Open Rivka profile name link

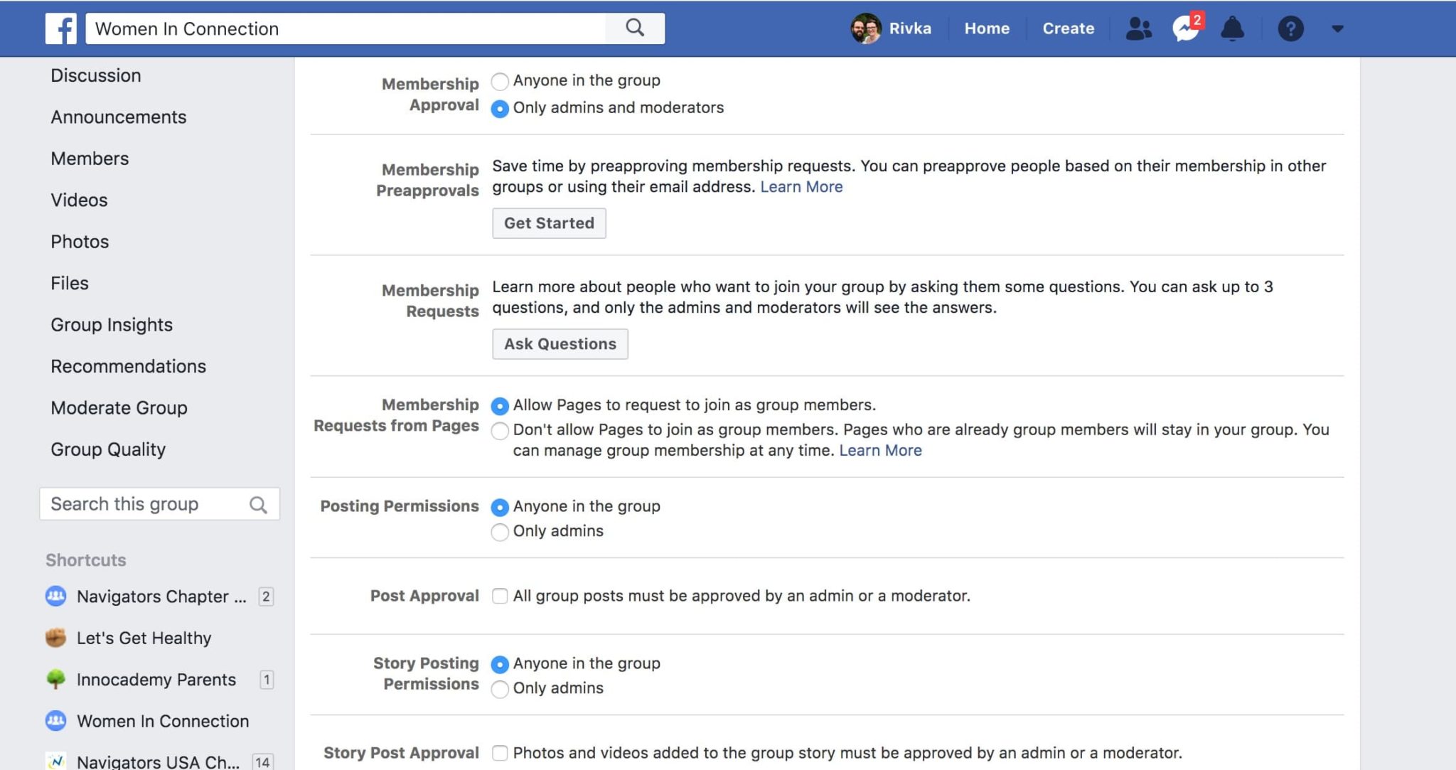point(910,28)
